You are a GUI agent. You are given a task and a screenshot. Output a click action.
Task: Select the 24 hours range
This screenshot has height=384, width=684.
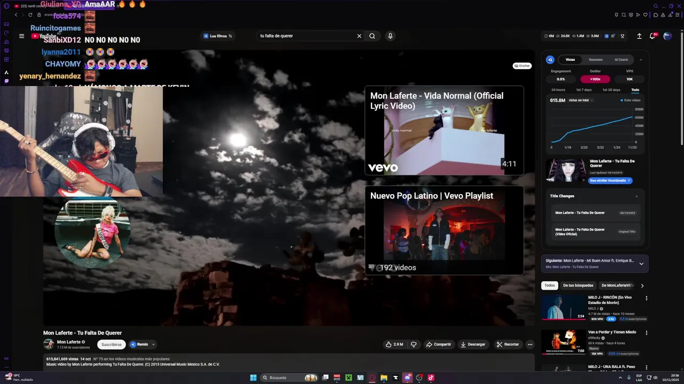click(558, 90)
